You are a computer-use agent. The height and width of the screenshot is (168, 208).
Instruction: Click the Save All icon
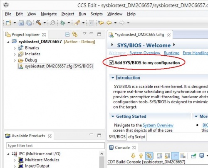coord(29,23)
